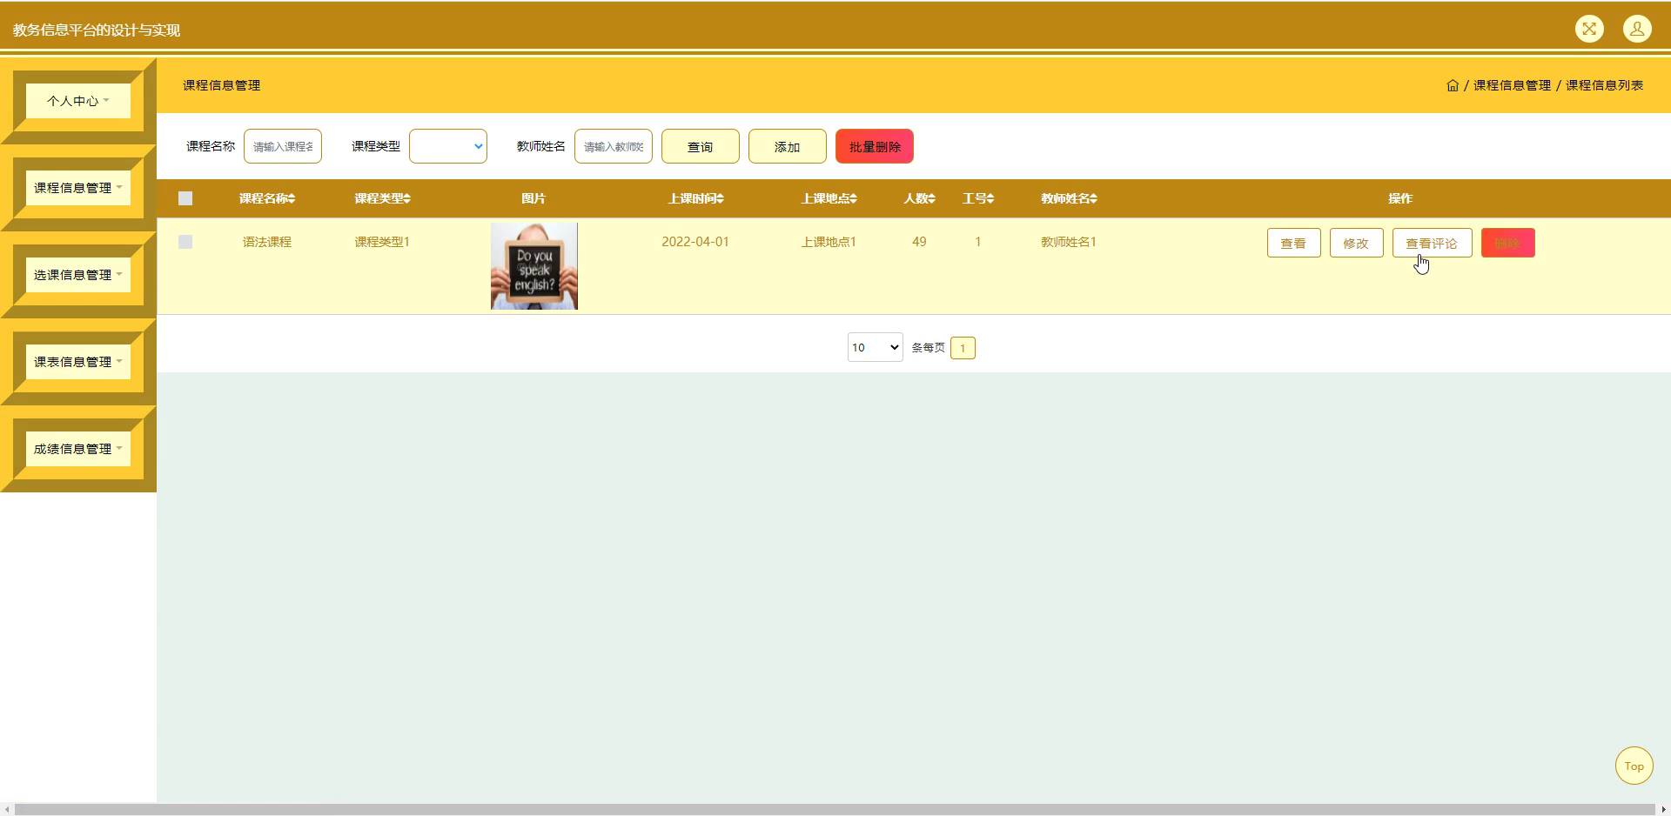Click the home icon in breadcrumb
Image resolution: width=1671 pixels, height=816 pixels.
click(x=1453, y=85)
